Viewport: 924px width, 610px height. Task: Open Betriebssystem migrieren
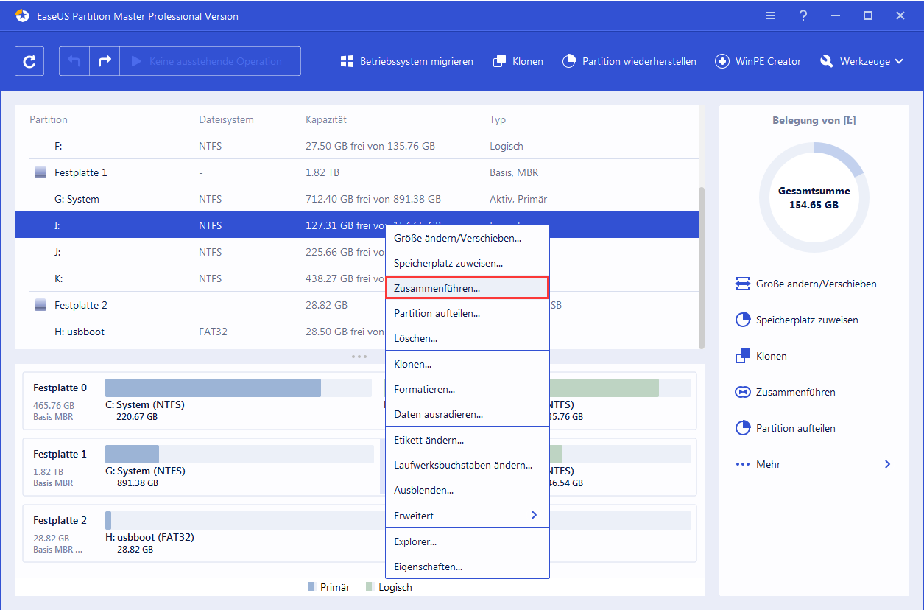point(407,61)
